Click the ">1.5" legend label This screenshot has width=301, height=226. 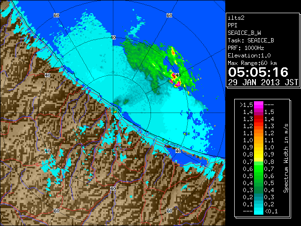tap(246, 105)
